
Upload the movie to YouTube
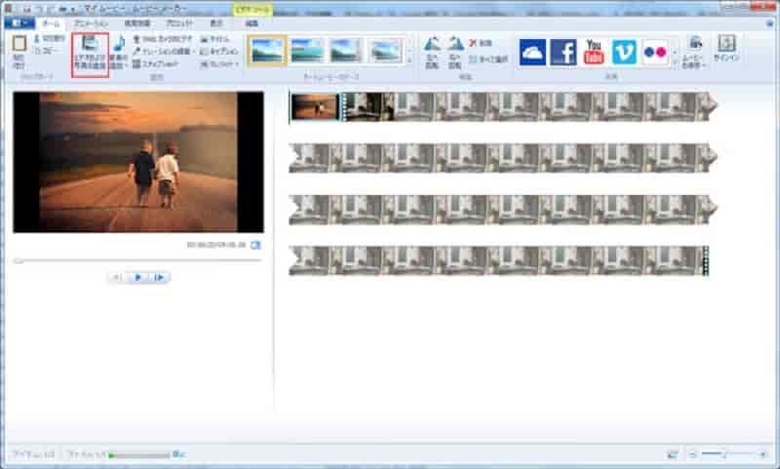[593, 52]
